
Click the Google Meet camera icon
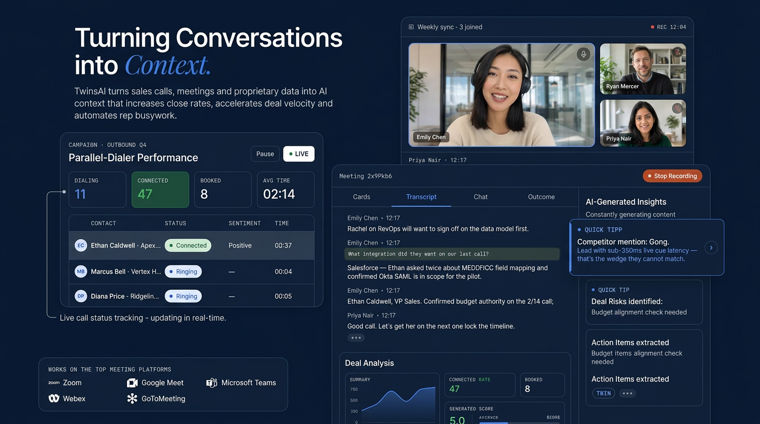click(x=132, y=383)
